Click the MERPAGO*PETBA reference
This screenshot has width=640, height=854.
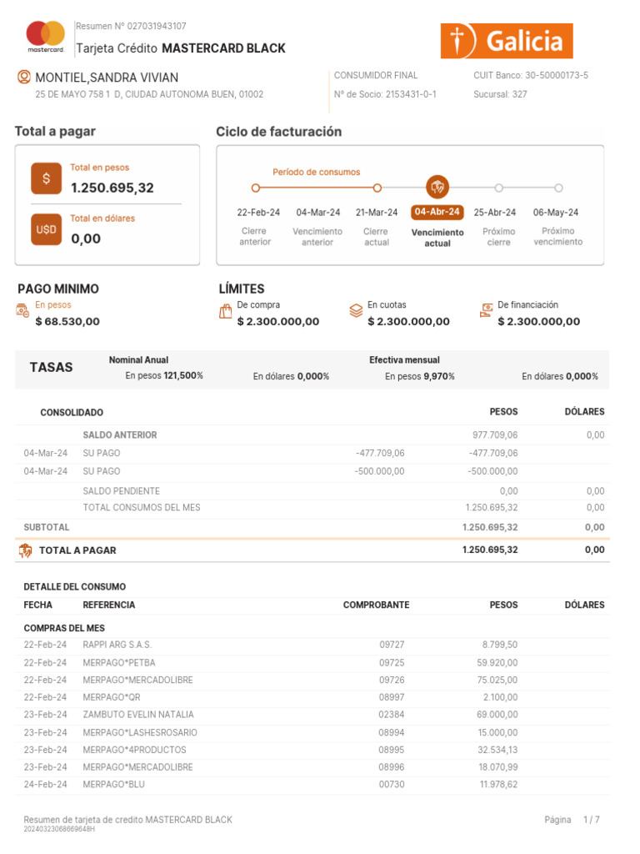coord(119,663)
